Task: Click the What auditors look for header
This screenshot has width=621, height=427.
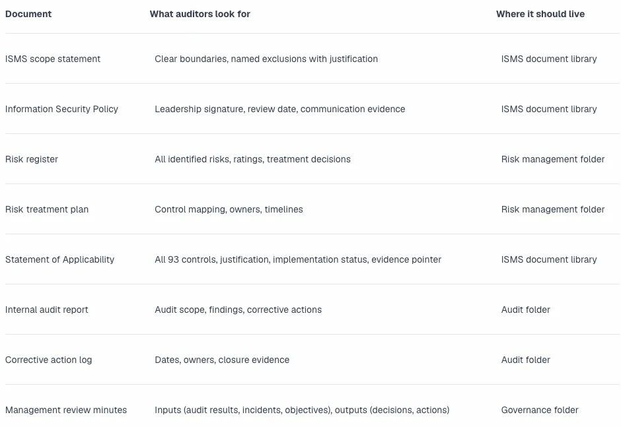Action: pyautogui.click(x=200, y=14)
